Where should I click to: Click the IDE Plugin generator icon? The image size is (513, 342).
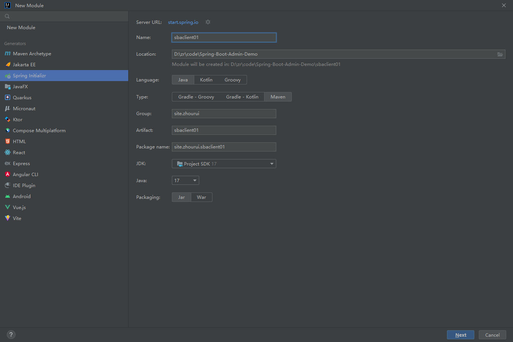[8, 185]
